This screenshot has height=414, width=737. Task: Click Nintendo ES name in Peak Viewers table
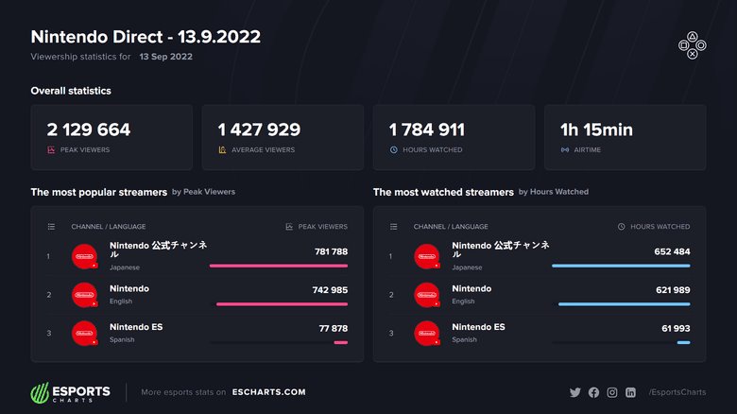136,327
